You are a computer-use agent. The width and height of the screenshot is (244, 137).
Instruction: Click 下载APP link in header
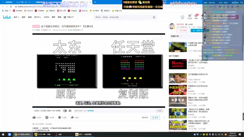tap(69, 17)
